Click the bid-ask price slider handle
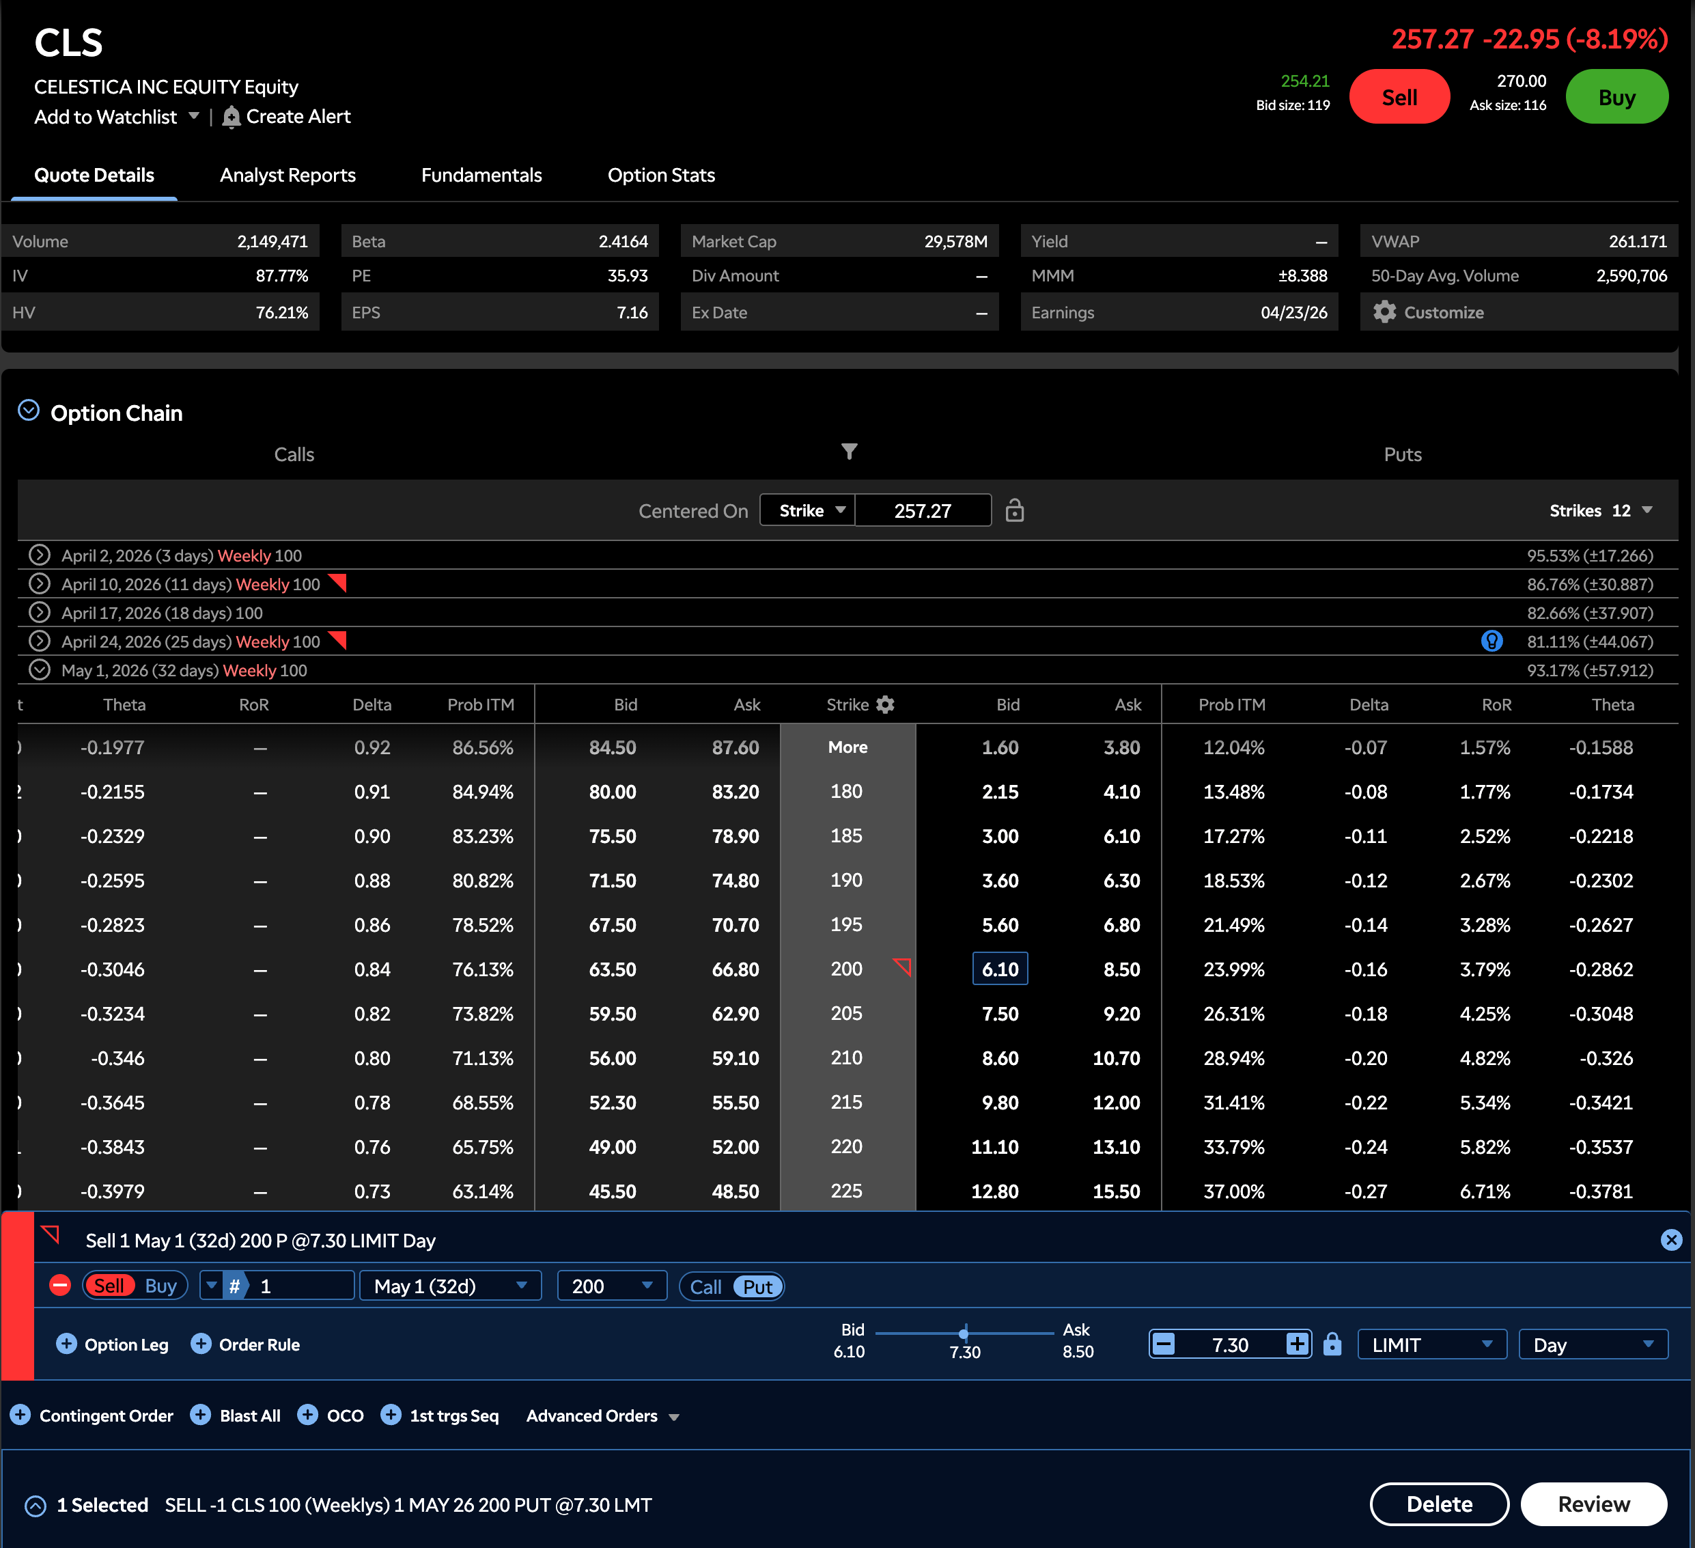 (x=964, y=1333)
